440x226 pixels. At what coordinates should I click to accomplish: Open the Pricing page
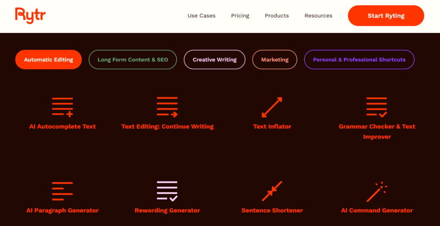coord(240,16)
